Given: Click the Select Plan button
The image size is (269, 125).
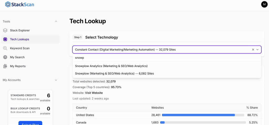Looking at the screenshot, I should [x=30, y=123].
